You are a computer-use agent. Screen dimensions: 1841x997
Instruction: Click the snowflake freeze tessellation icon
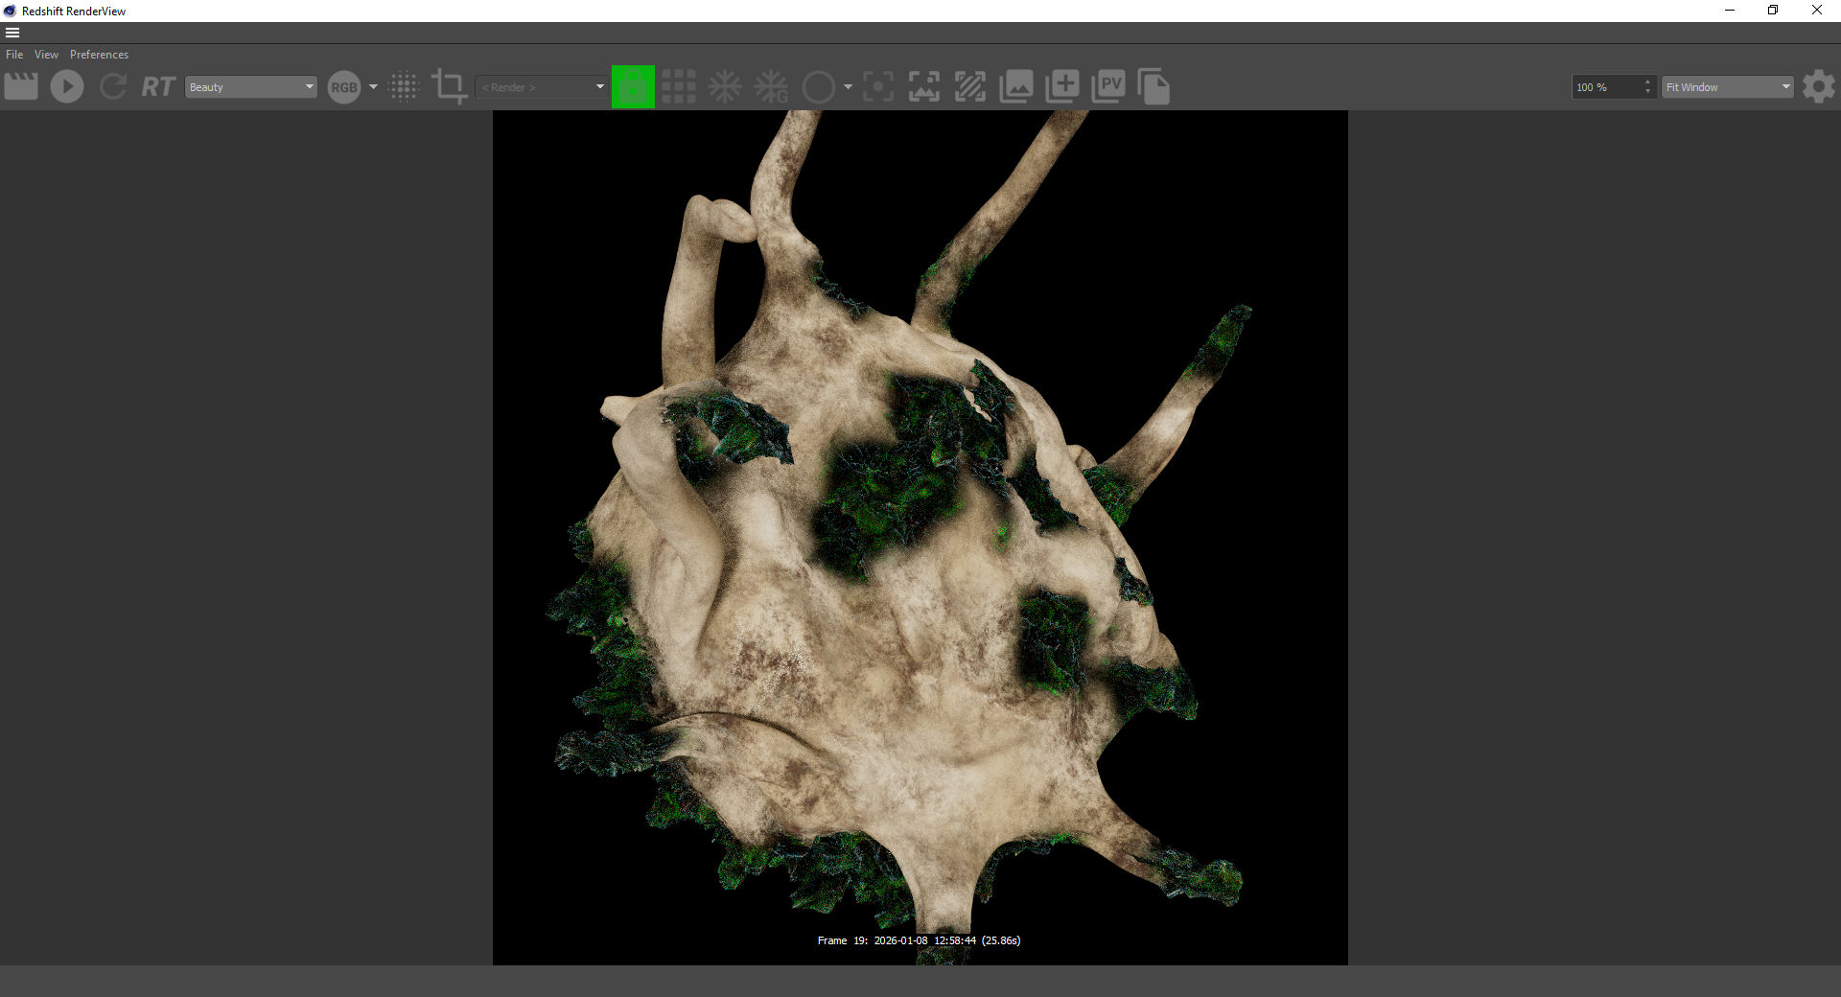(x=725, y=87)
